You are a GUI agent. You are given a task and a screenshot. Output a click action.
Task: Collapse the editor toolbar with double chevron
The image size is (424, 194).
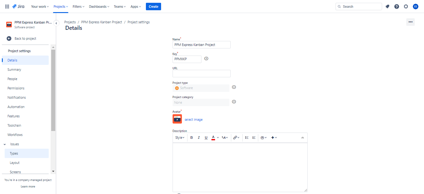coord(303,138)
